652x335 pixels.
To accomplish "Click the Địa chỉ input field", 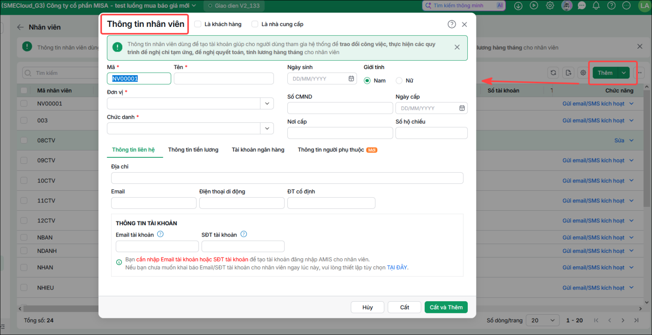I will (287, 178).
